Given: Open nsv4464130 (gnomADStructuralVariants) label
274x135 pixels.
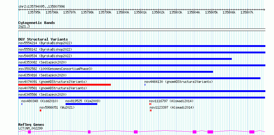Looking at the screenshot, I should [179, 82].
